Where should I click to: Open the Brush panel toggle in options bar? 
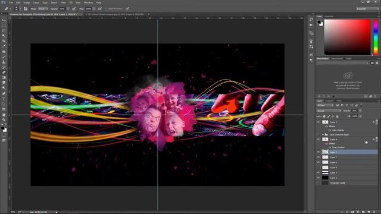point(26,9)
